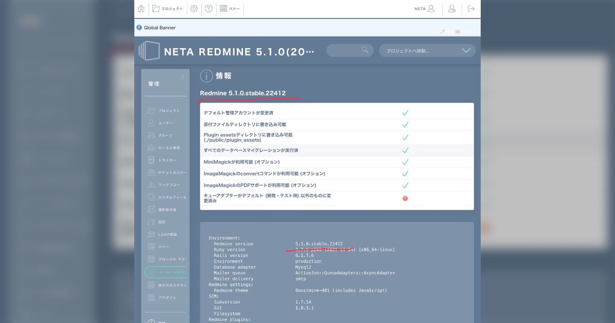Viewport: 615px width, 323px height.
Task: Click the home icon in the top toolbar
Action: tap(141, 9)
